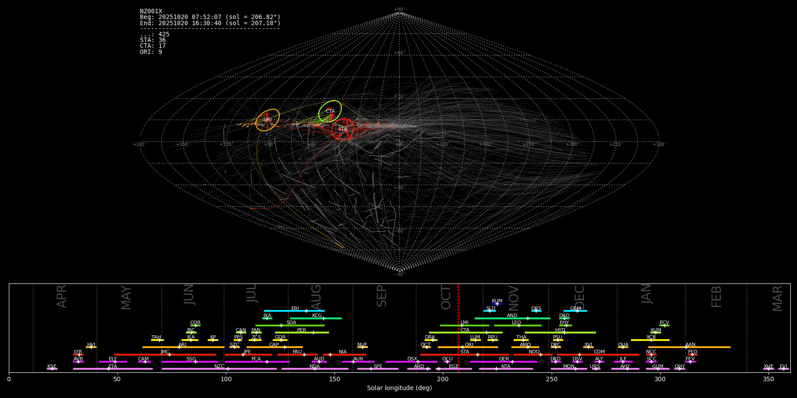797x398 pixels.
Task: Click the COR shower label
Action: [196, 323]
